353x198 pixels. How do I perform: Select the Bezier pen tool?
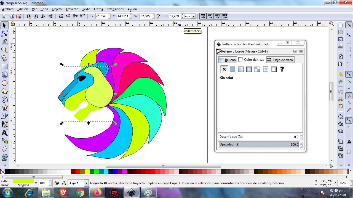point(4,116)
